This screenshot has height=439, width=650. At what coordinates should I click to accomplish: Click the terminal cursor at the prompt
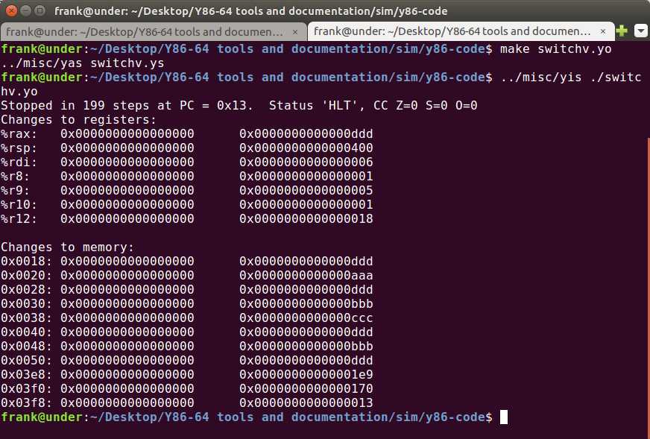504,417
